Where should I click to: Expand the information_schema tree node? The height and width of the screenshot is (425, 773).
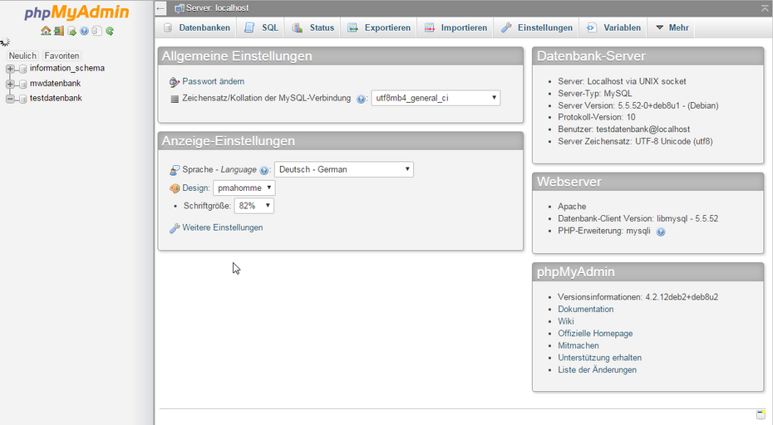coord(10,69)
